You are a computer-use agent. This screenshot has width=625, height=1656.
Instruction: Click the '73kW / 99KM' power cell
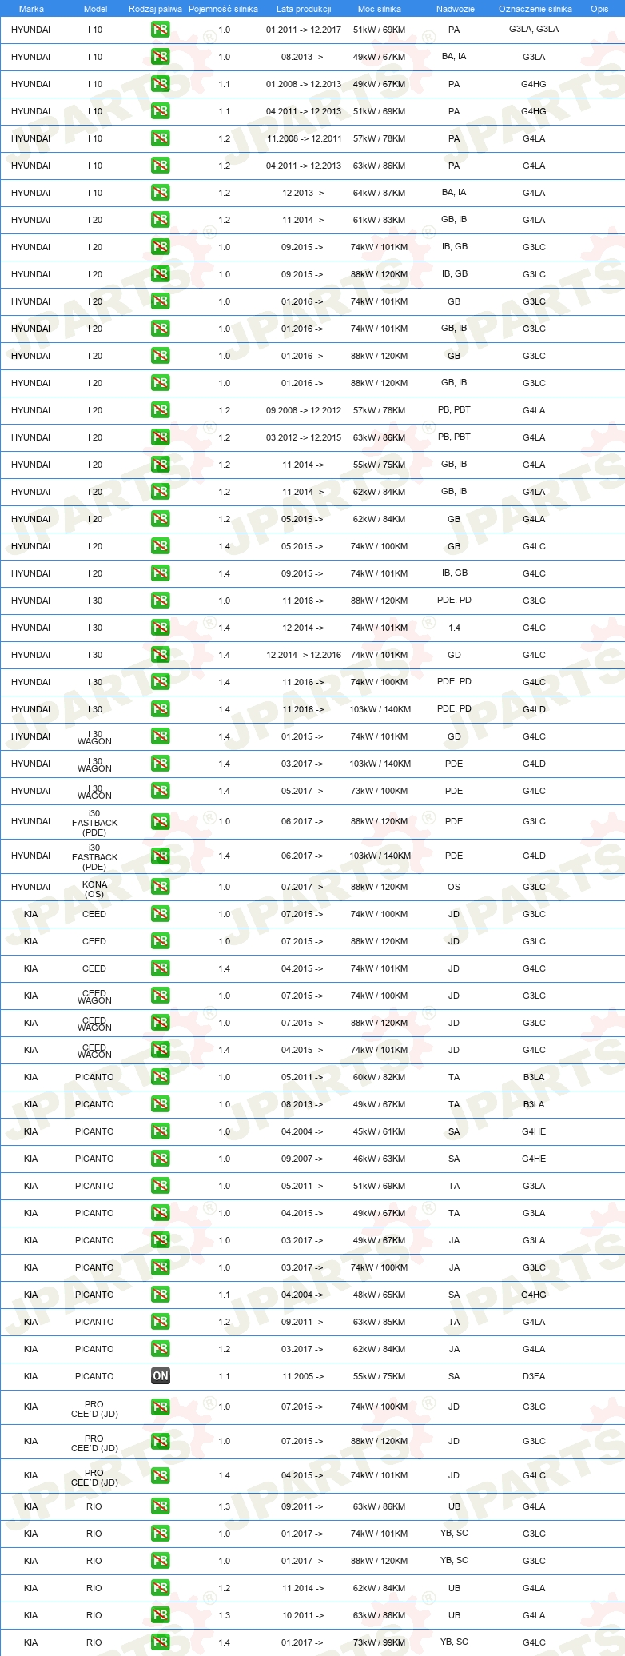pyautogui.click(x=379, y=1642)
